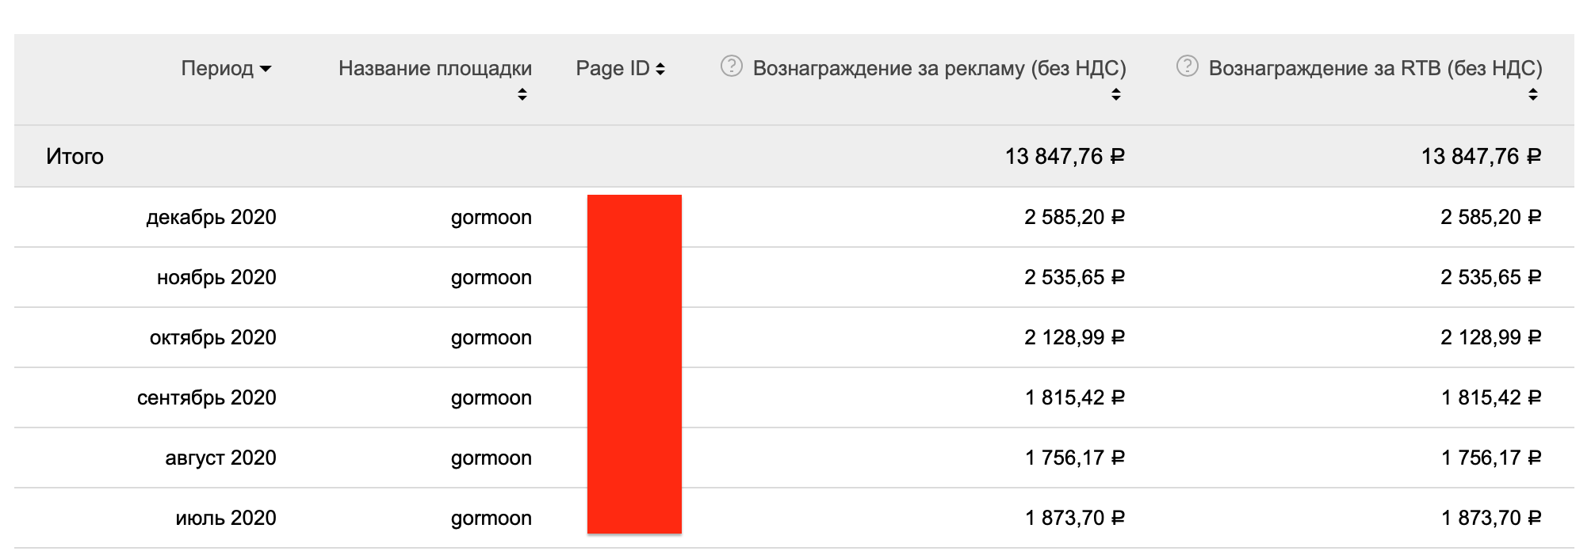This screenshot has width=1595, height=551.
Task: Click the июль 2020 RTB reward amount
Action: tap(1491, 519)
